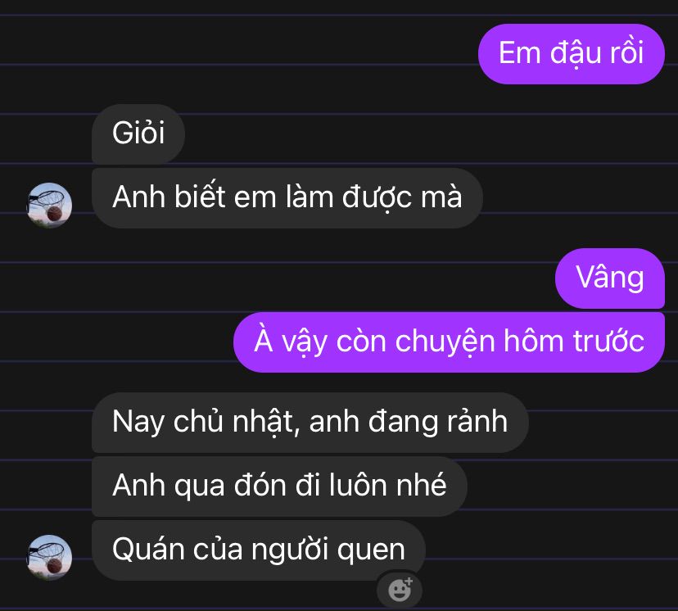
Task: Click the add emoji reaction icon
Action: click(x=400, y=589)
